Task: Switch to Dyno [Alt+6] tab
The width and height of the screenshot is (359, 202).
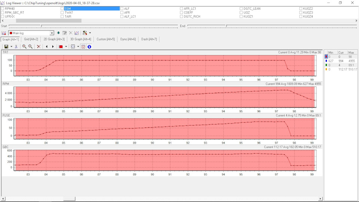Action: pyautogui.click(x=128, y=39)
